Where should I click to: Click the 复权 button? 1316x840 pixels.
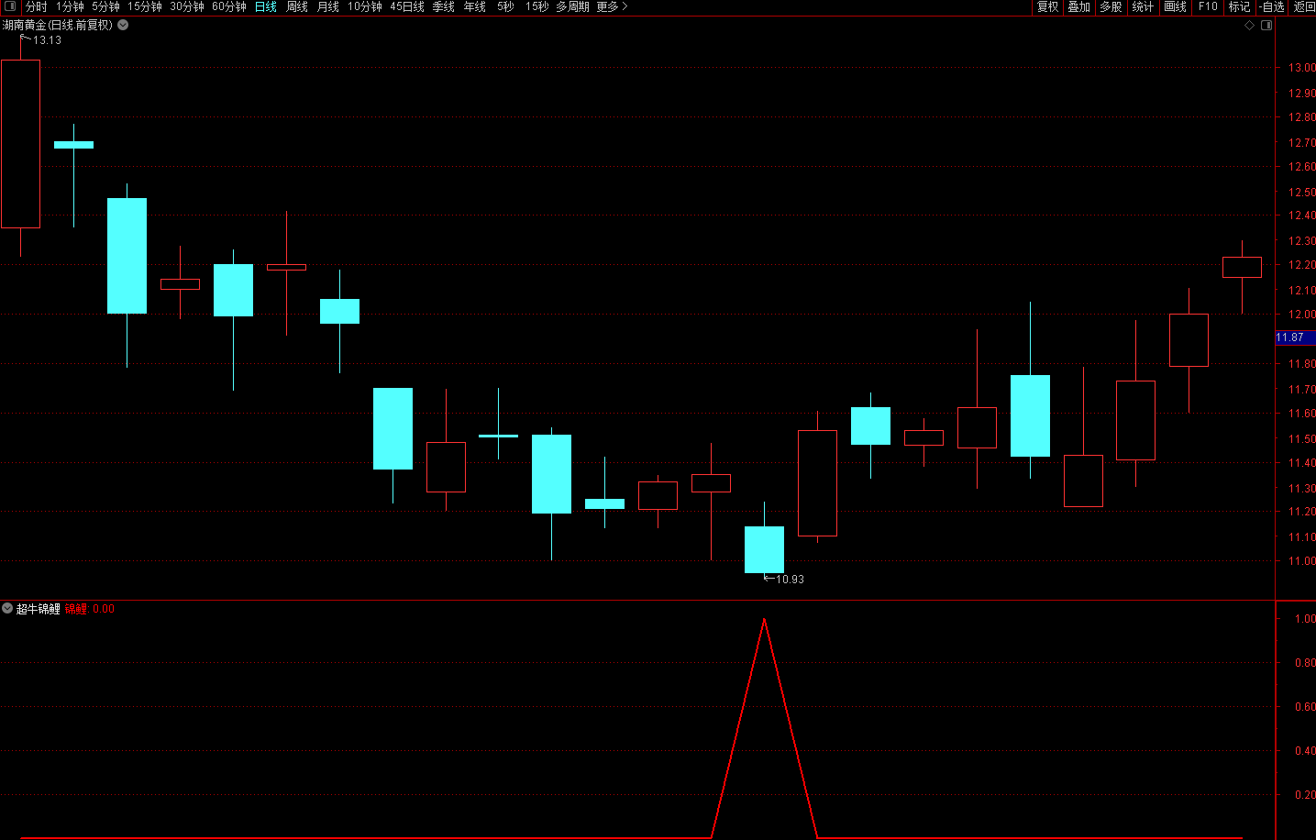point(1048,6)
